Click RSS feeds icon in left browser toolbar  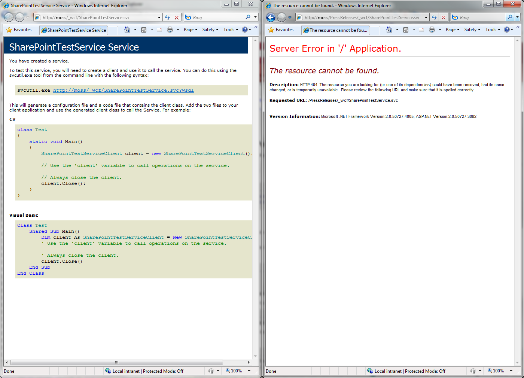(x=144, y=30)
